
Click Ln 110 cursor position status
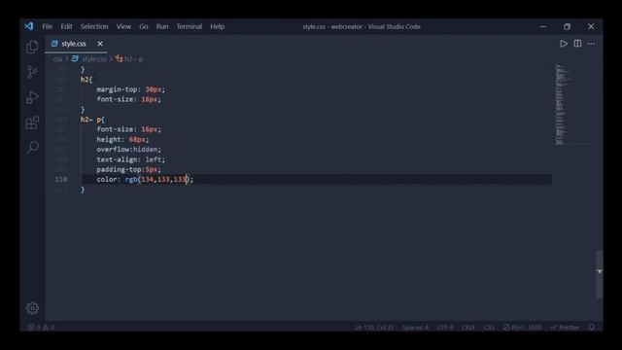[x=374, y=328]
